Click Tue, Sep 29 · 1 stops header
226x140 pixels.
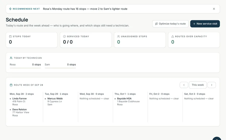[56, 94]
